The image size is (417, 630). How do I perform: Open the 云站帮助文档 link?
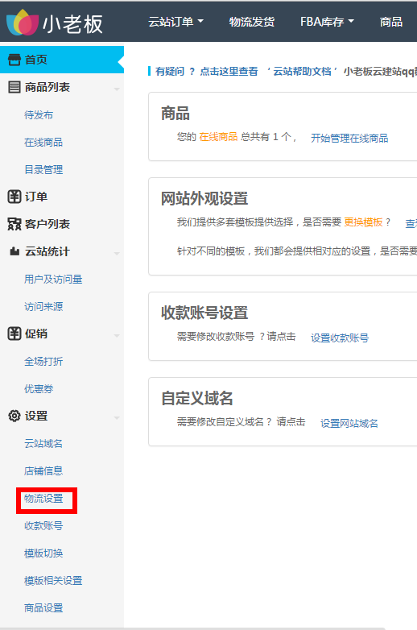coord(302,72)
